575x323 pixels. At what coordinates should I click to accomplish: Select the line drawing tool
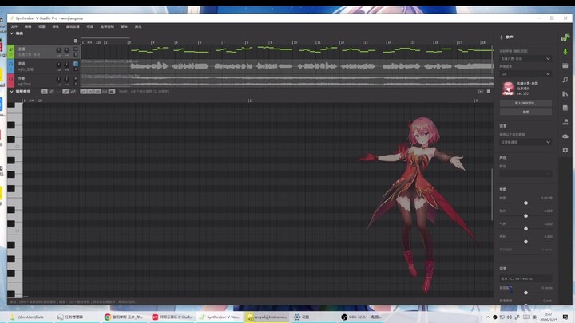point(65,92)
